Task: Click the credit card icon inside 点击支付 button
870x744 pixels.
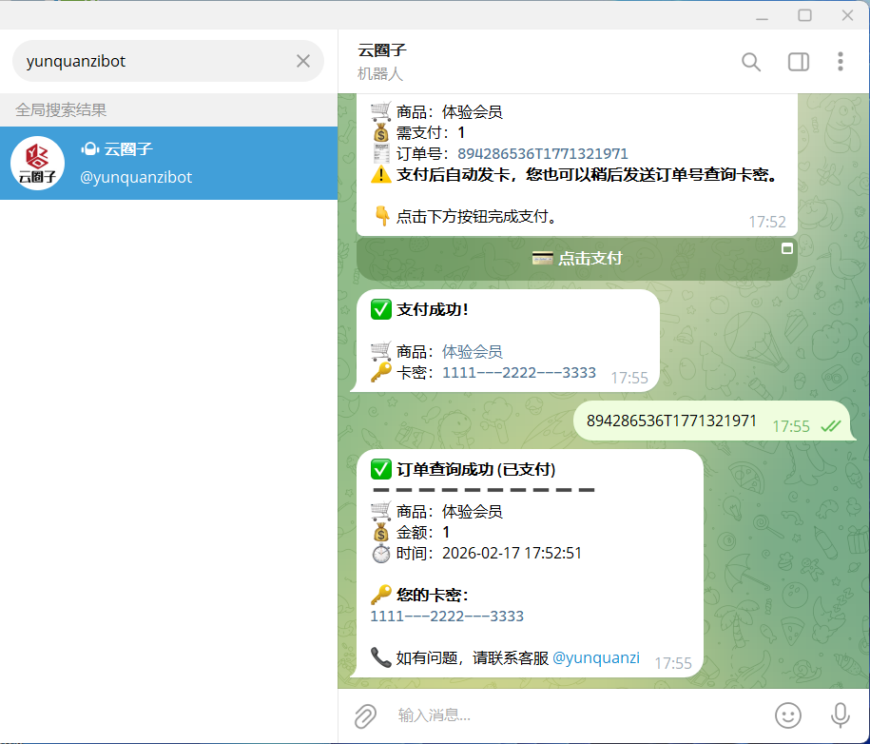Action: point(545,258)
